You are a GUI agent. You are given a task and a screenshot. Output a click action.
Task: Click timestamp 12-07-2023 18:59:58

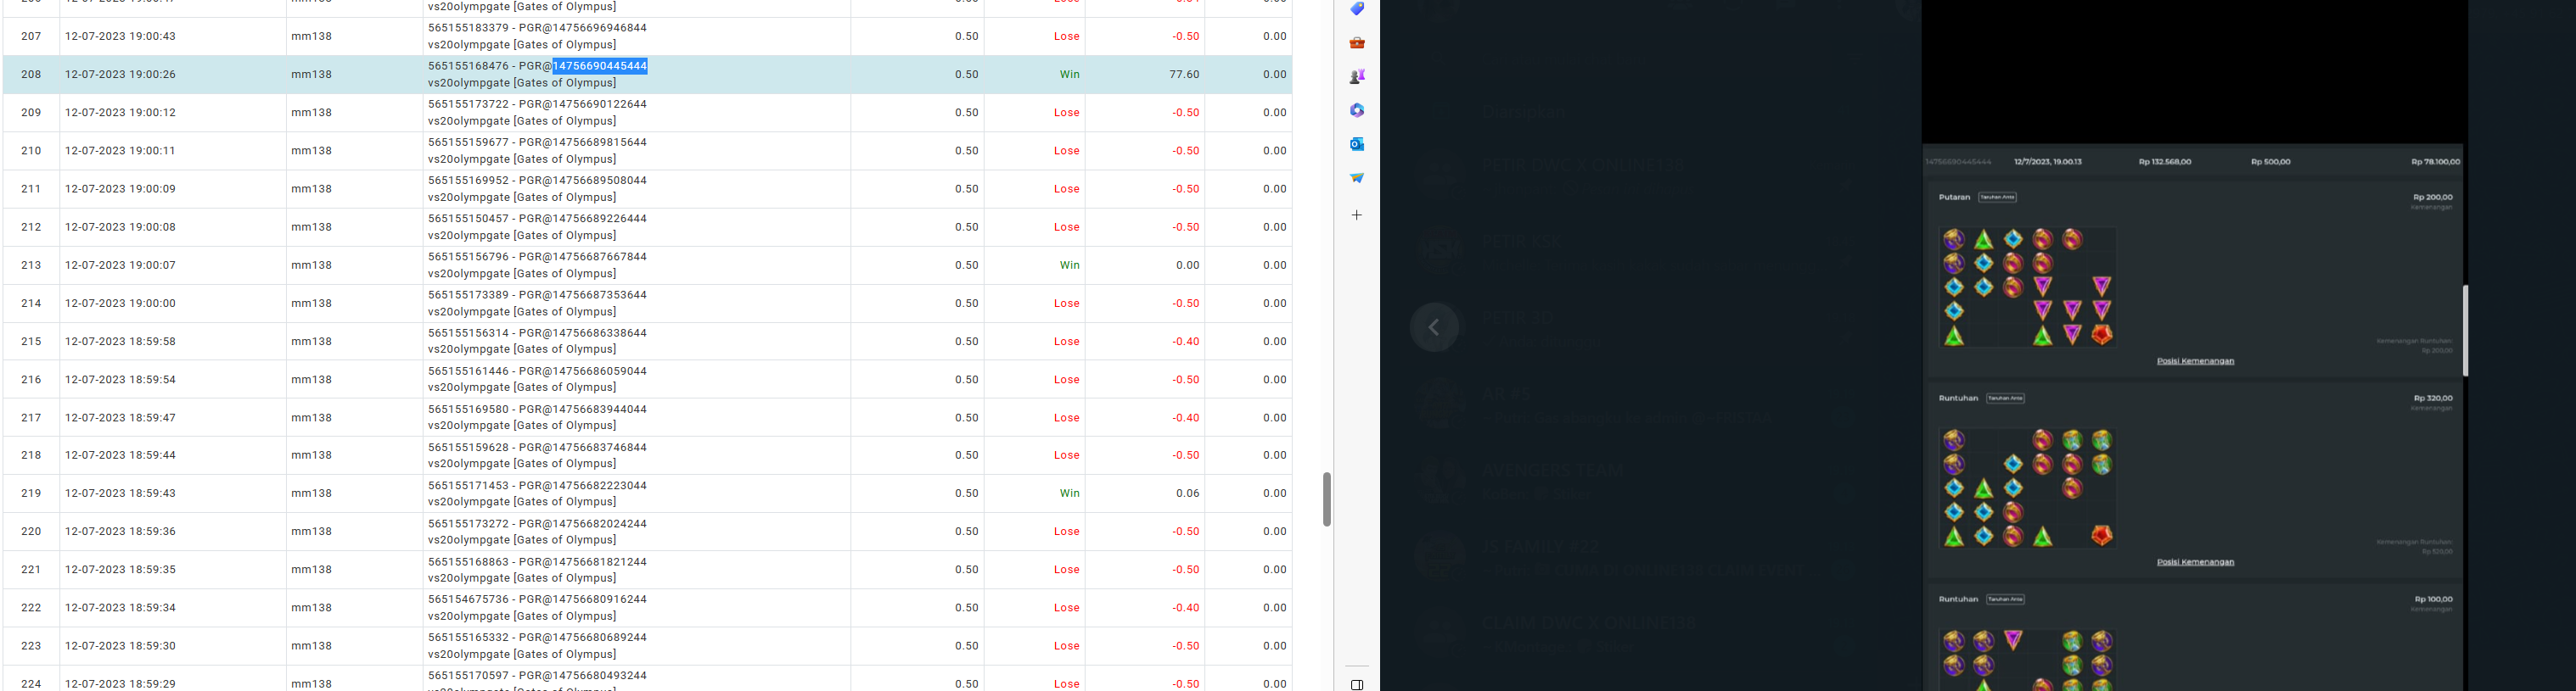click(x=120, y=342)
